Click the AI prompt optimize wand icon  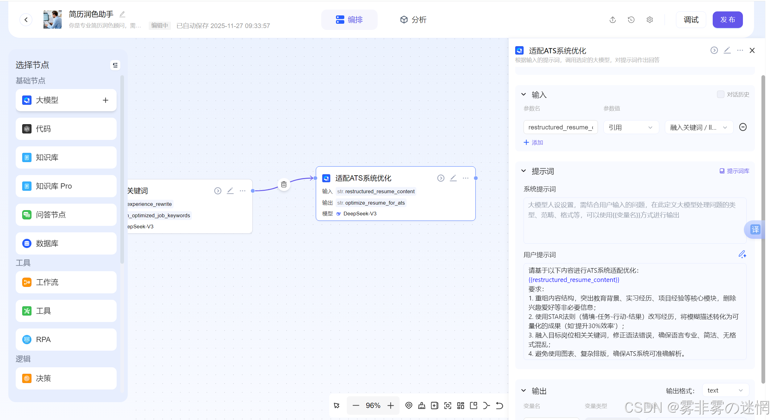click(742, 254)
